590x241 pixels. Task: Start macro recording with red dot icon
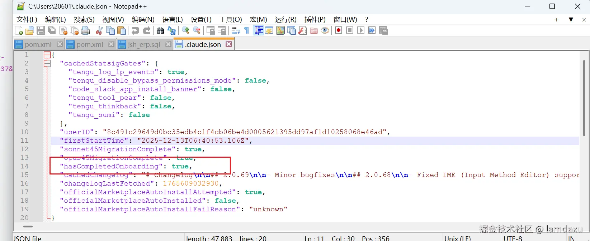[338, 30]
